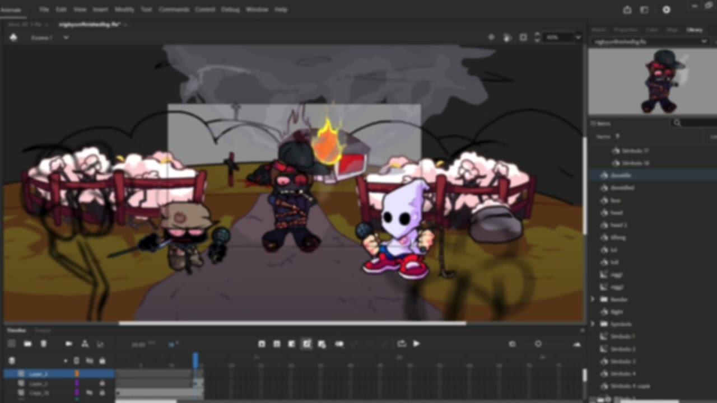This screenshot has width=717, height=403.
Task: Expand the library folder above the Symbols folder
Action: (593, 299)
